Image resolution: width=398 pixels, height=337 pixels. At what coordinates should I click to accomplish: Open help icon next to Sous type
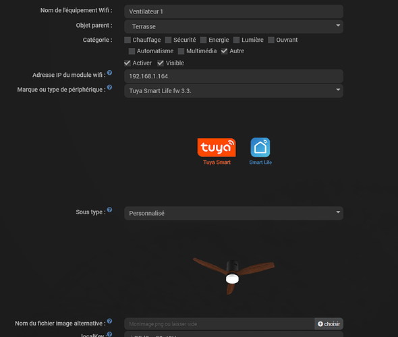pos(109,210)
